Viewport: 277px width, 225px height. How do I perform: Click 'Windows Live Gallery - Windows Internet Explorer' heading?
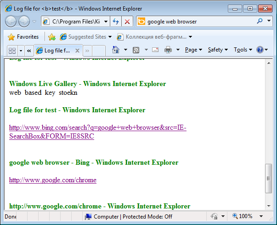tap(87, 84)
